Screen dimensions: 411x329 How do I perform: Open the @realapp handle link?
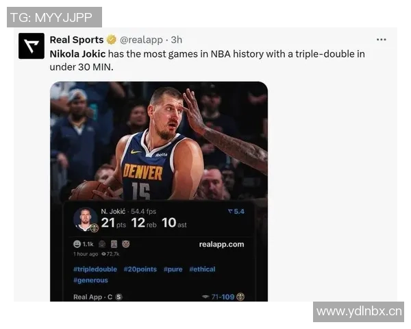point(141,40)
